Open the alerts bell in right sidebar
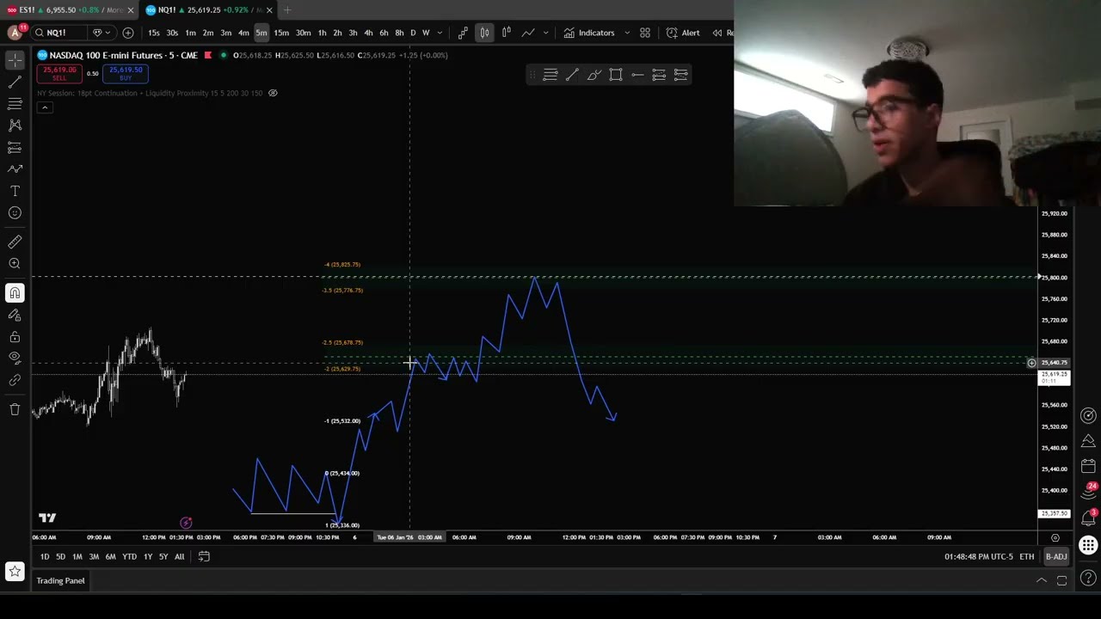This screenshot has height=619, width=1101. 1088,518
